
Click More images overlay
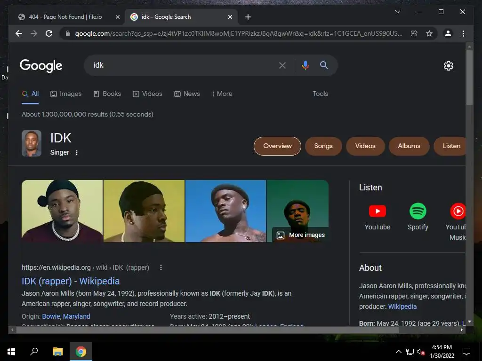tap(301, 235)
